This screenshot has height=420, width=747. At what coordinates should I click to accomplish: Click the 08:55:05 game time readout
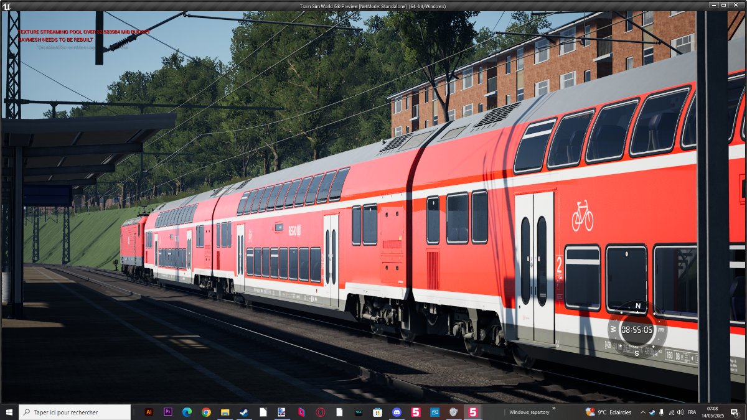coord(637,330)
